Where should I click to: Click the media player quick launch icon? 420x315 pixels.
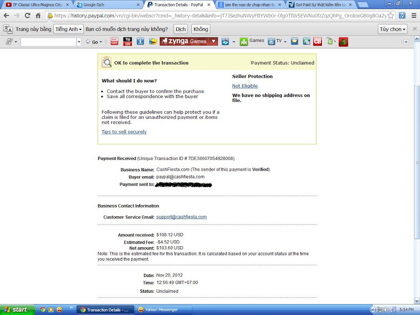click(51, 310)
